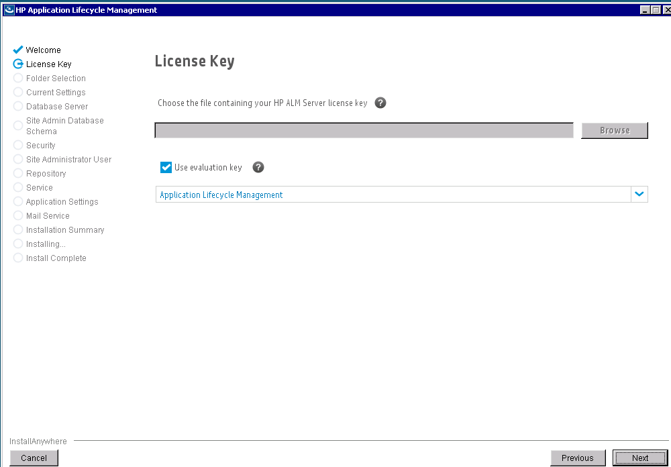Click the Security step circle
The height and width of the screenshot is (467, 671).
coord(18,145)
